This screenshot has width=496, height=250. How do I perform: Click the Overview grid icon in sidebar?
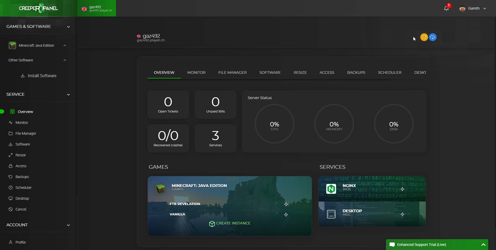[12, 111]
